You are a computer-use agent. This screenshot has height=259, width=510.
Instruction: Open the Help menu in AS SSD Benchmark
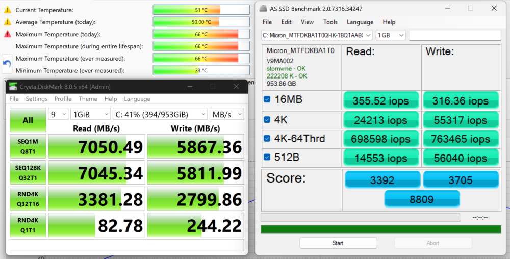coord(389,22)
